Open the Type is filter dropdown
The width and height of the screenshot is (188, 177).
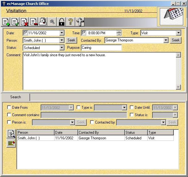click(x=124, y=107)
